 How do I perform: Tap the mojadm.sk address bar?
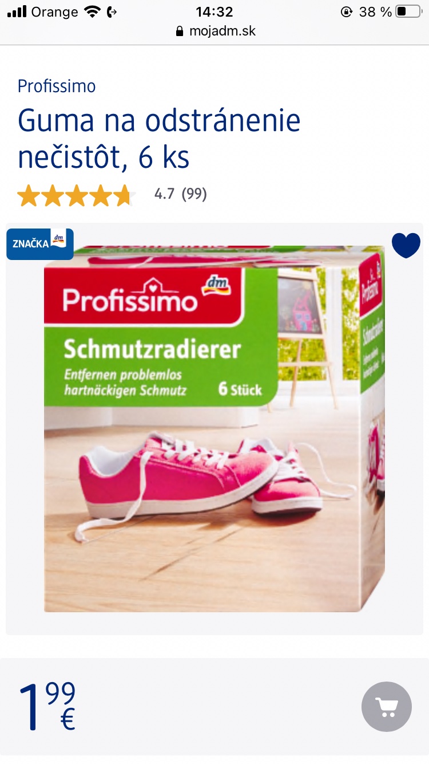(215, 31)
